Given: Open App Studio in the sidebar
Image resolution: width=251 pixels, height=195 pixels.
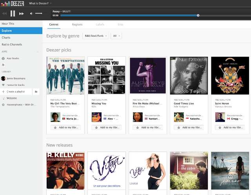Looking at the screenshot, I should click(13, 58).
